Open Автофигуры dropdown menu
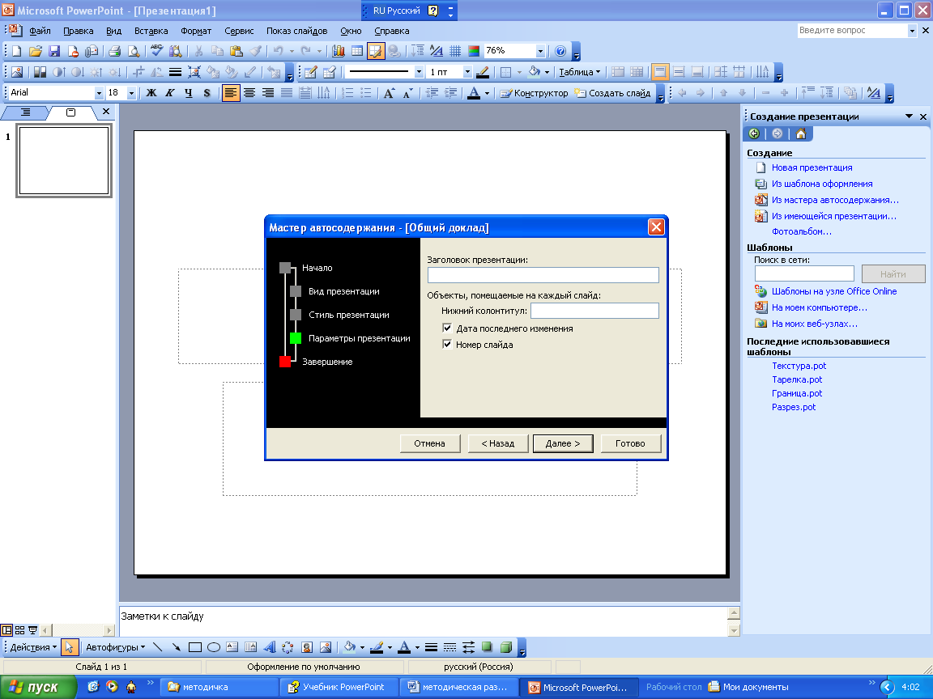 (116, 647)
